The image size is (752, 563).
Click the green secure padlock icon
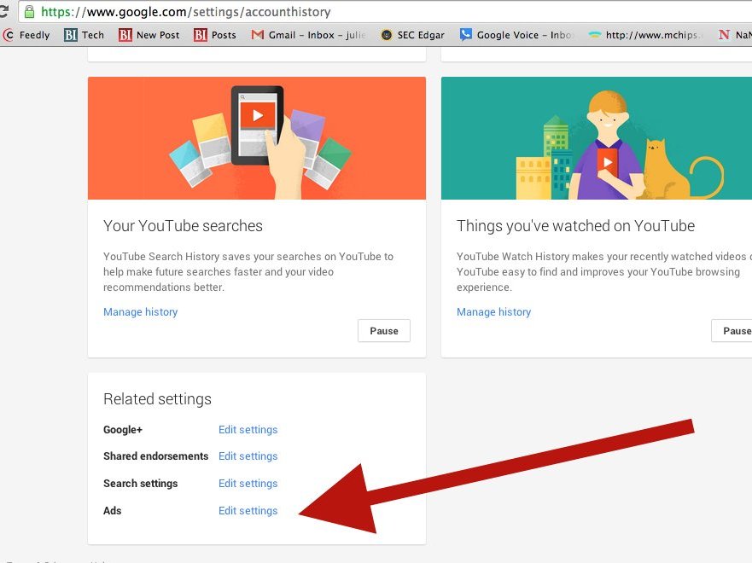pyautogui.click(x=30, y=12)
